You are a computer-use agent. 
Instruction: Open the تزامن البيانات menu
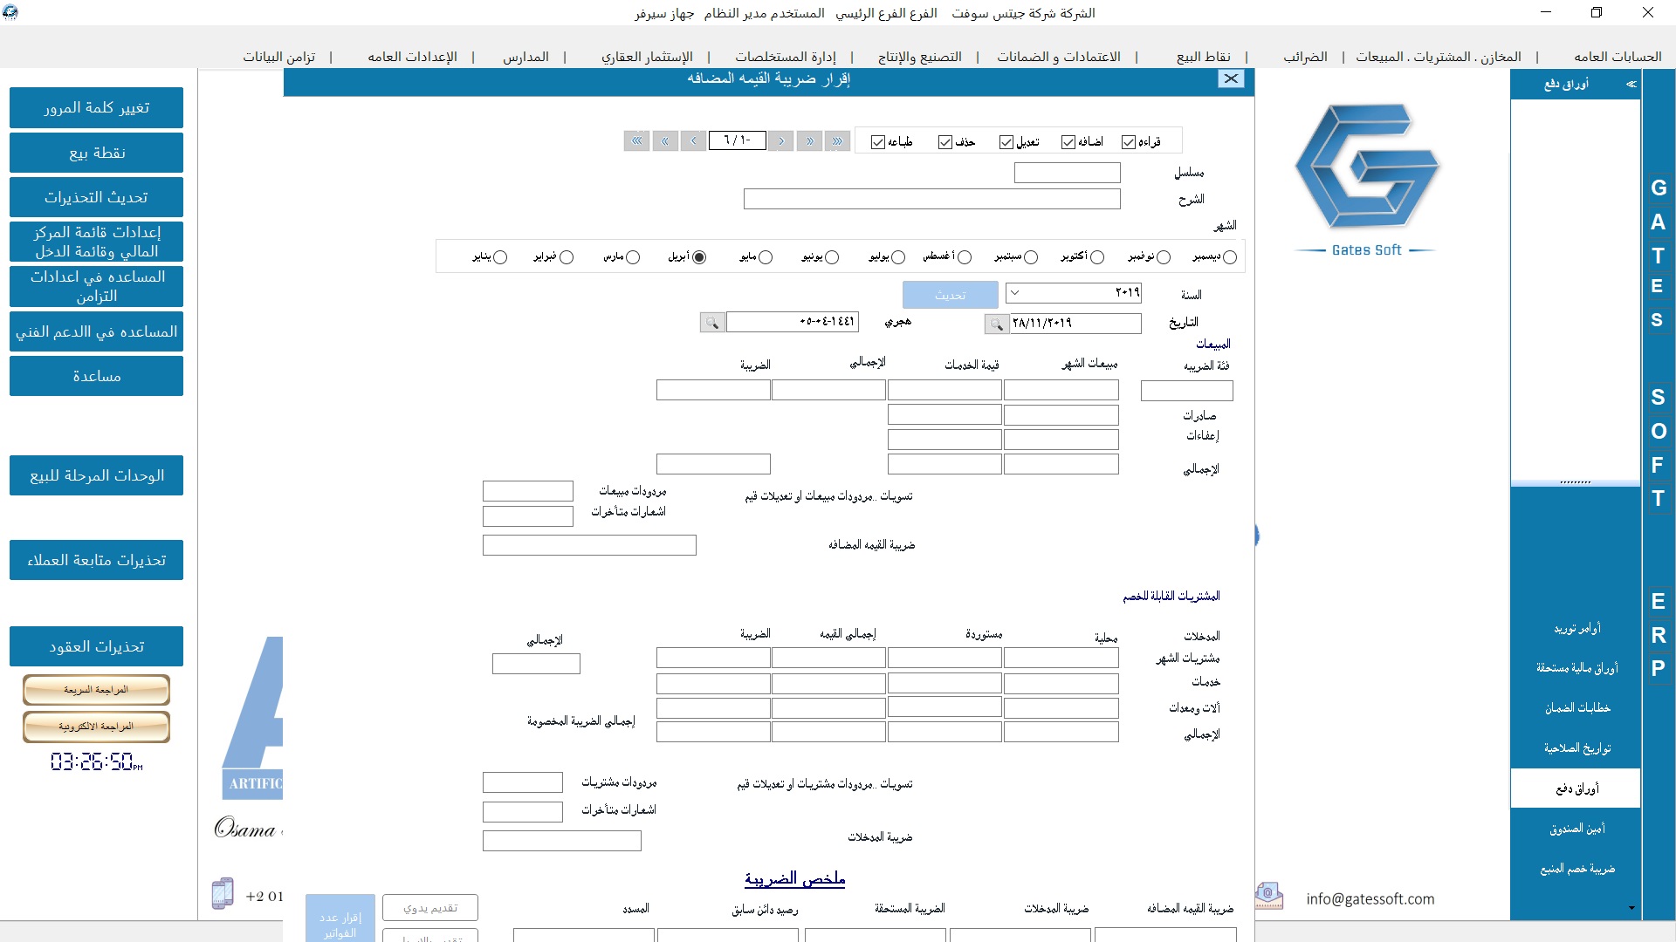(x=279, y=57)
